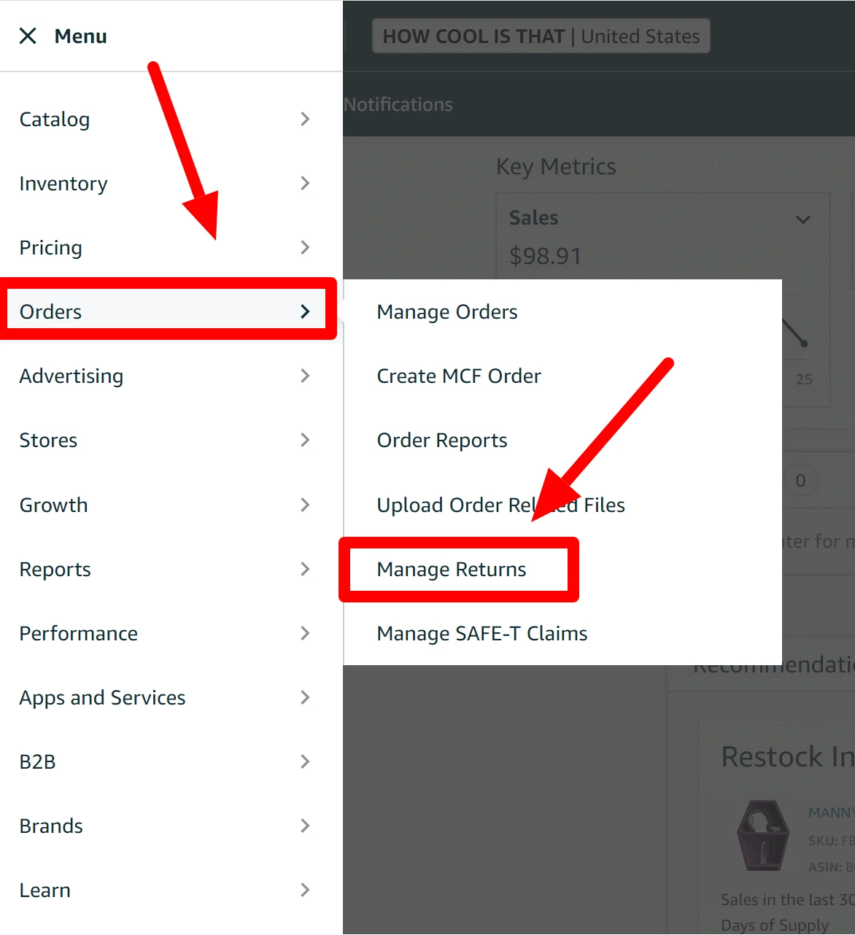Open the Pricing menu item
Viewport: 855px width, 935px height.
click(50, 247)
